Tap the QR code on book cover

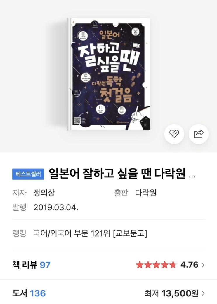pyautogui.click(x=77, y=120)
